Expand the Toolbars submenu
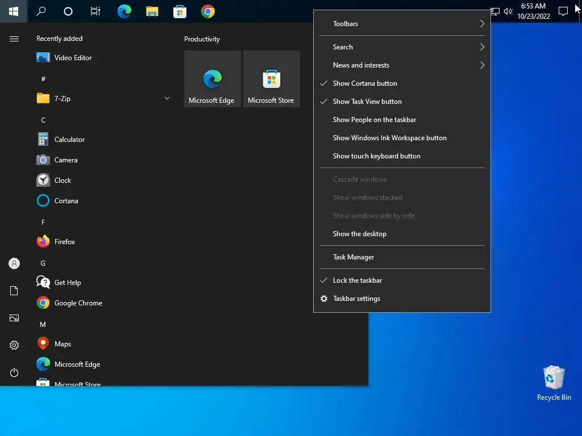 click(402, 24)
